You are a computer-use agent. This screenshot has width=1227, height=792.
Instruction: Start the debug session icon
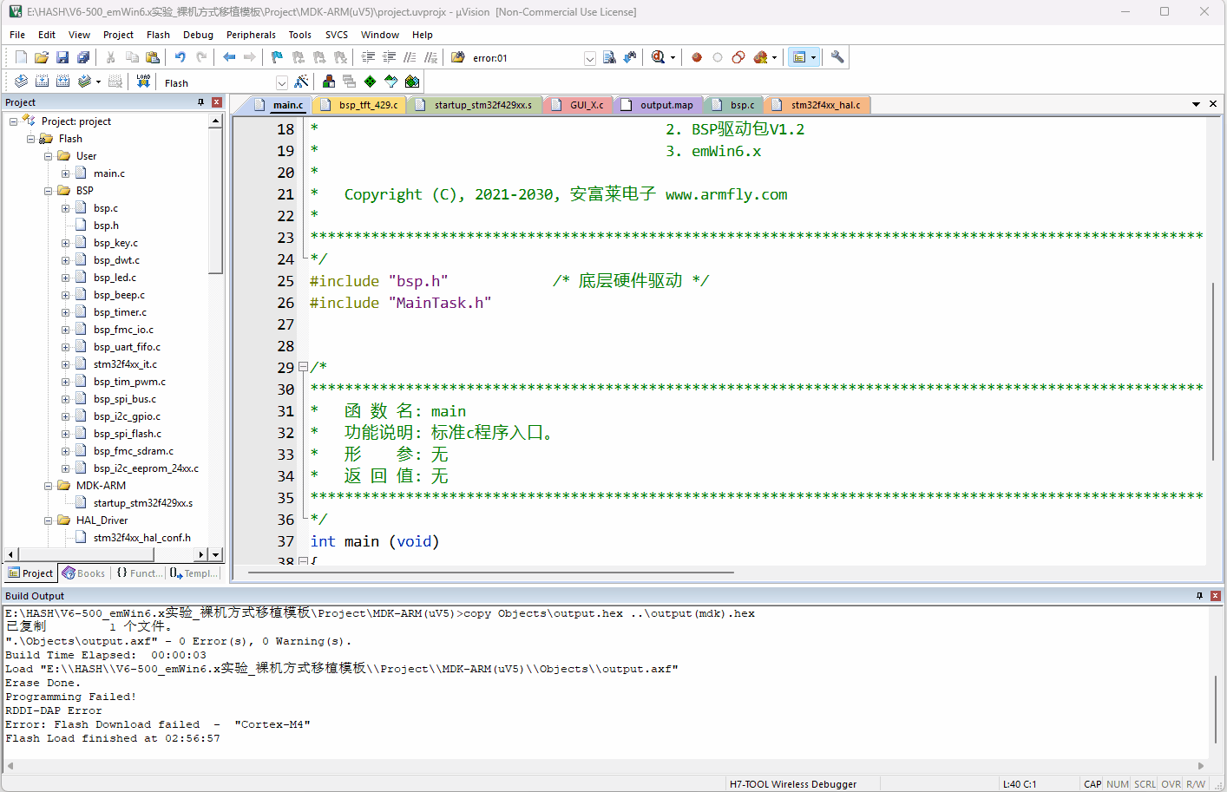pos(659,57)
